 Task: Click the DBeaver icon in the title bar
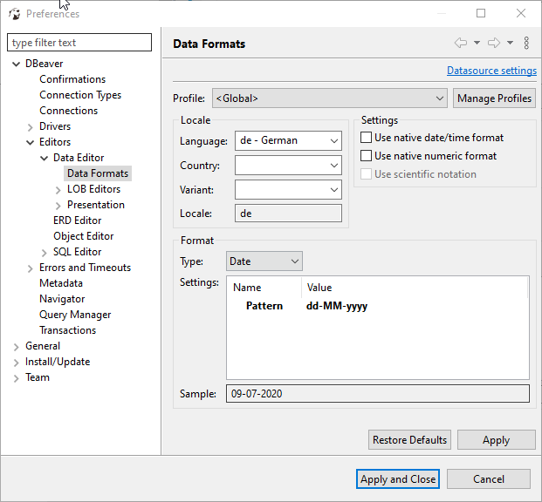coord(15,14)
